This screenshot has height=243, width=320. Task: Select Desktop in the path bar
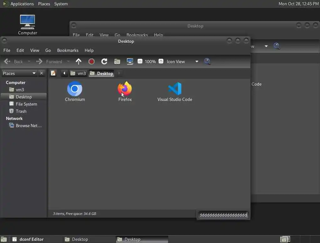point(102,73)
